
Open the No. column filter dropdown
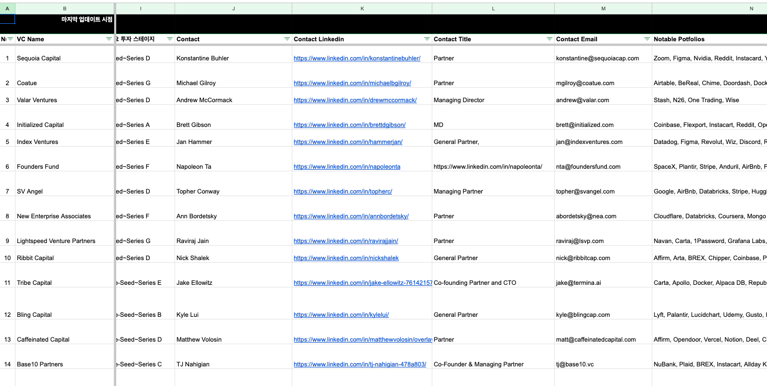click(10, 39)
